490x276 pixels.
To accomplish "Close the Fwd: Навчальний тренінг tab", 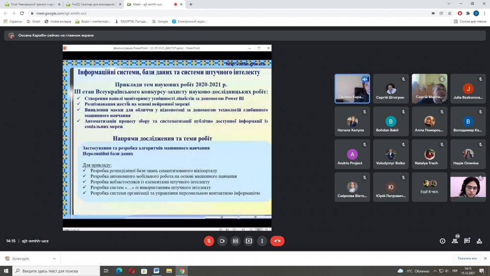I will (x=59, y=4).
